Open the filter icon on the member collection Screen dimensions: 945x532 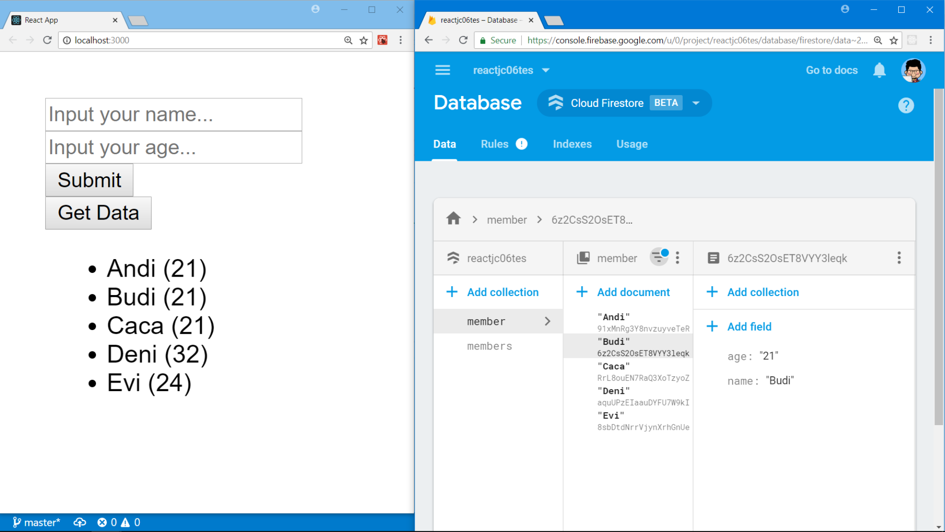[659, 257]
